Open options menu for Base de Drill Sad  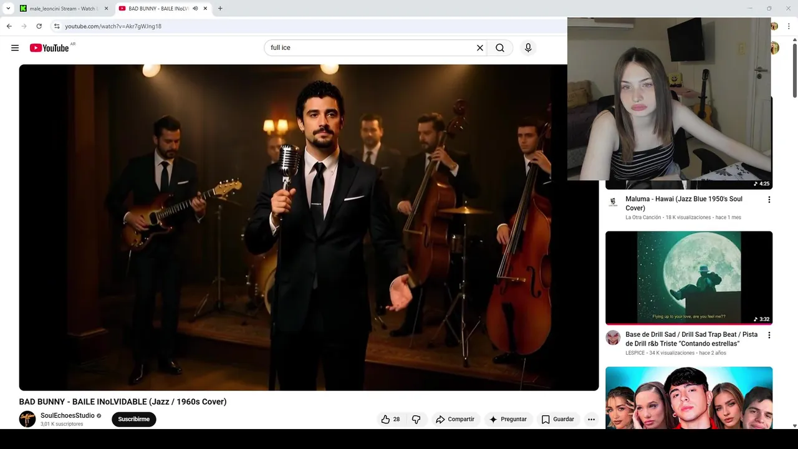tap(769, 335)
